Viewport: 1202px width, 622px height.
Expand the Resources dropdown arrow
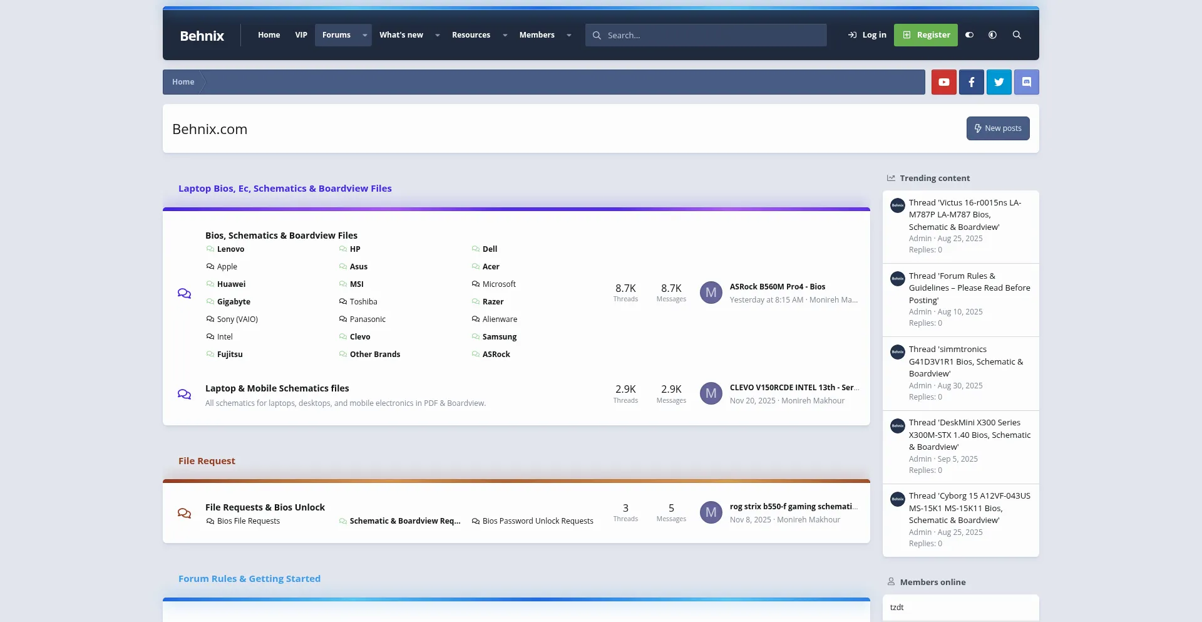pyautogui.click(x=505, y=35)
